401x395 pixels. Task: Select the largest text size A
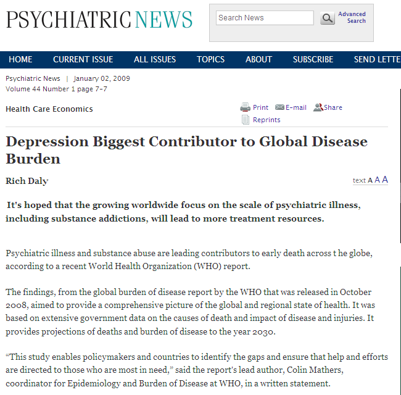coord(385,179)
